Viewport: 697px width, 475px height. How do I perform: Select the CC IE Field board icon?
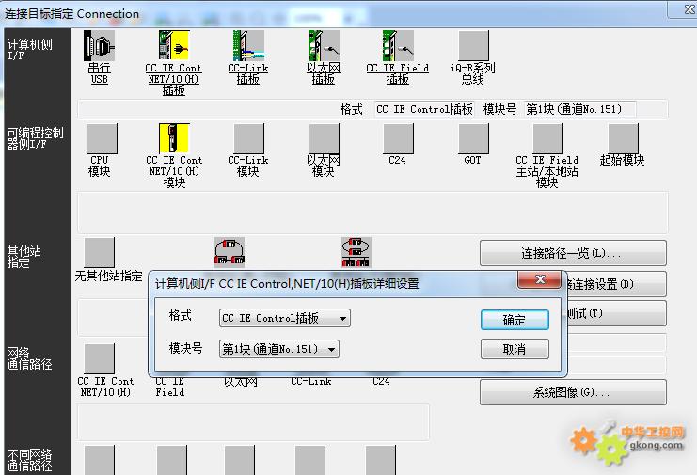tap(398, 45)
